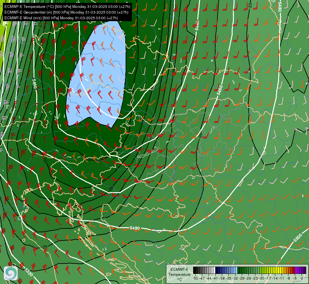Click the legend tick value -17
Image resolution: width=309 pixels, height=284 pixels.
tap(268, 279)
